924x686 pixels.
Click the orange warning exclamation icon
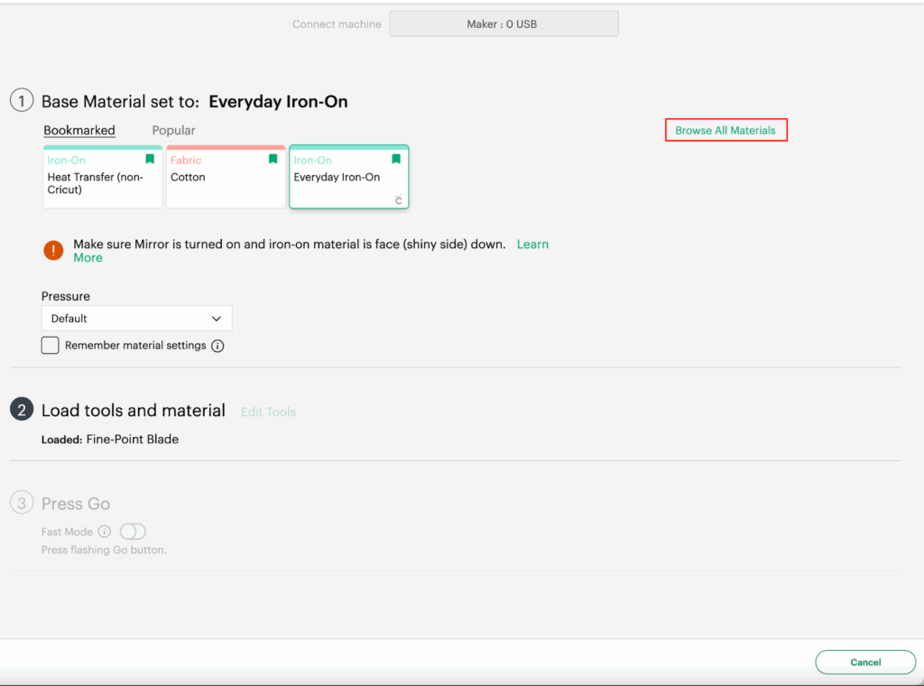pyautogui.click(x=53, y=251)
